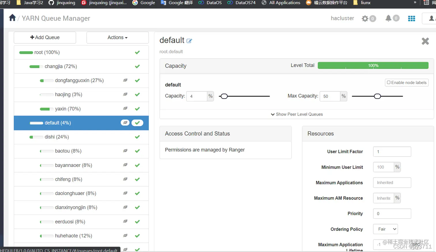Image resolution: width=436 pixels, height=252 pixels.
Task: Click the leaf icon in the chifeng row
Action: (125, 179)
